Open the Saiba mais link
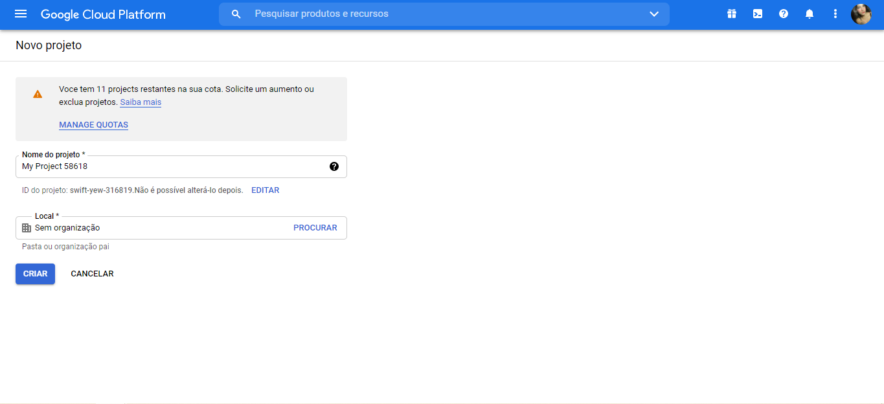This screenshot has width=884, height=404. click(x=141, y=102)
